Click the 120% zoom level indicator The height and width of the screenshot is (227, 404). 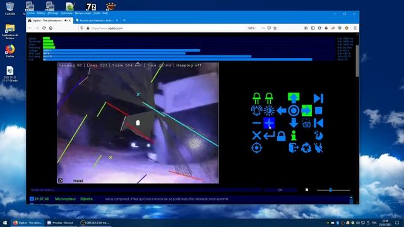[x=251, y=28]
